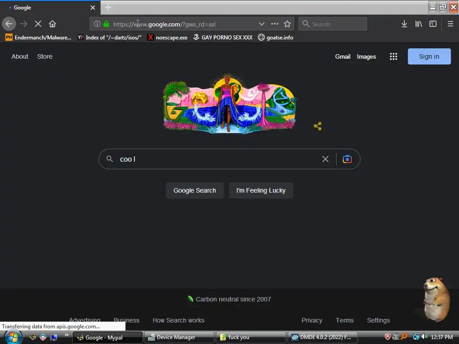Screen dimensions: 459x344
Task: Click the network tray icon
Action: [416, 337]
